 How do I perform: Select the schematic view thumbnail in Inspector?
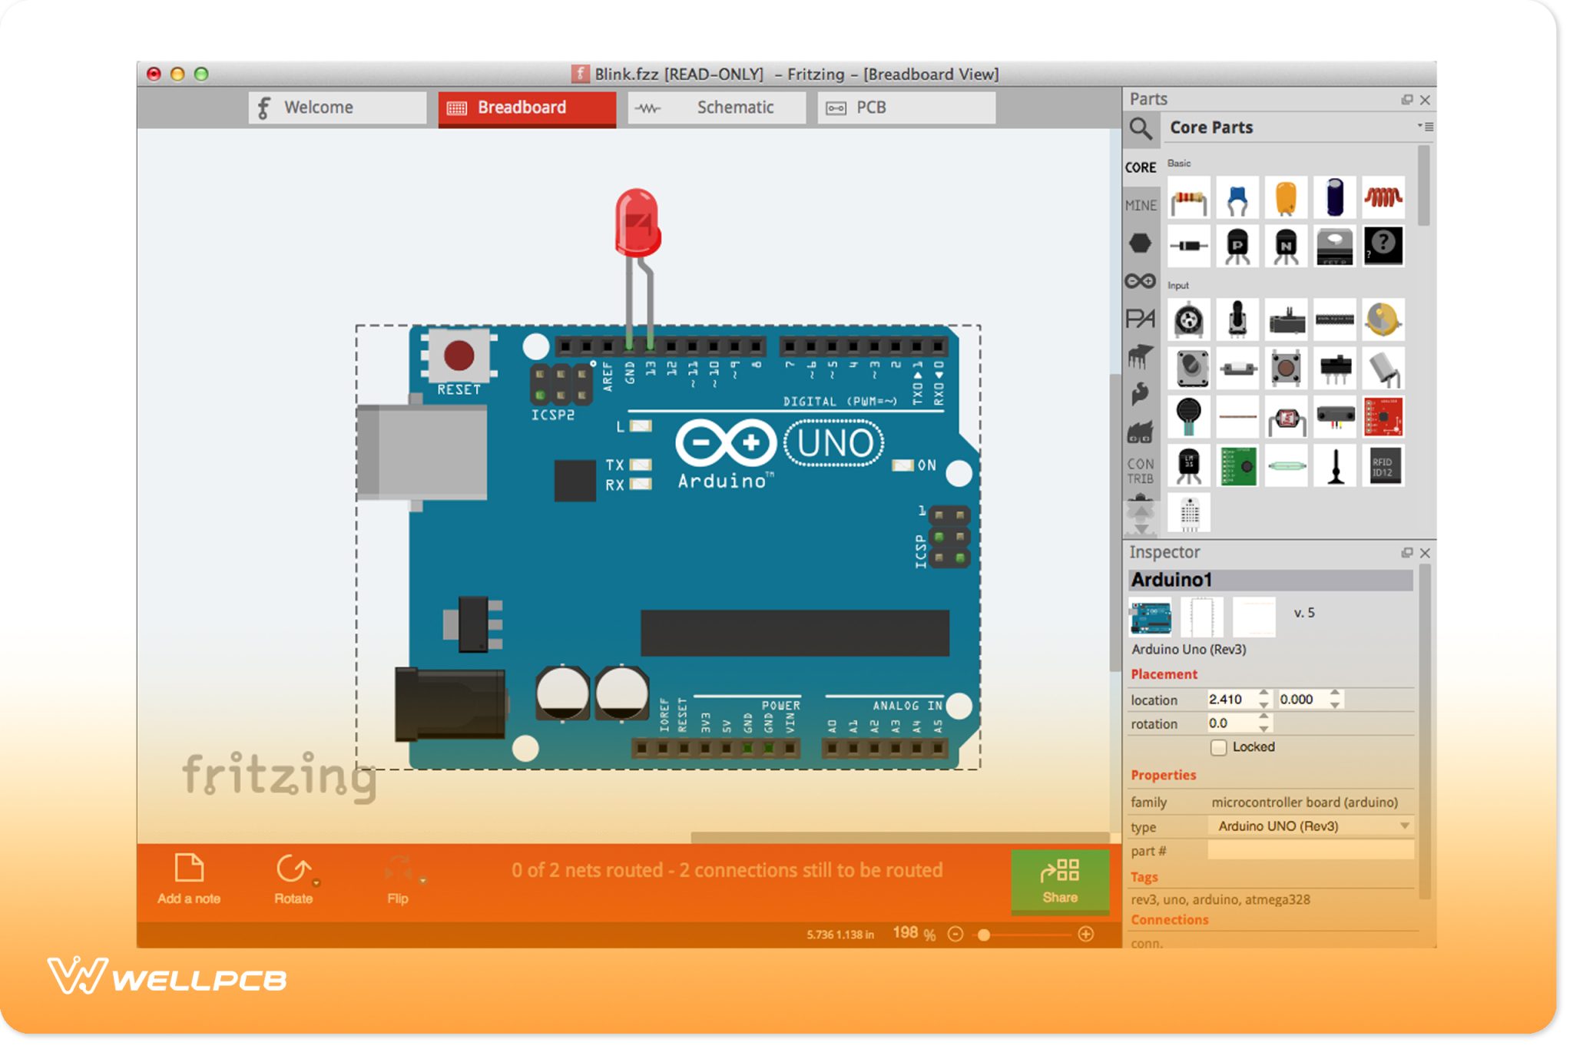(x=1202, y=617)
